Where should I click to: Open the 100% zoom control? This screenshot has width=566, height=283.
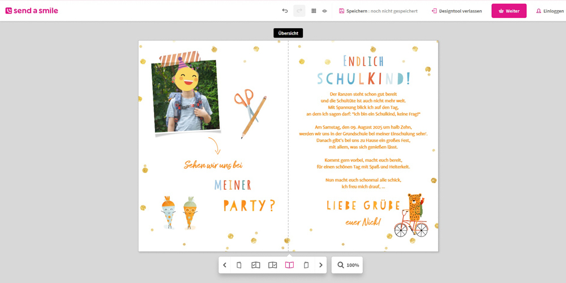[347, 265]
